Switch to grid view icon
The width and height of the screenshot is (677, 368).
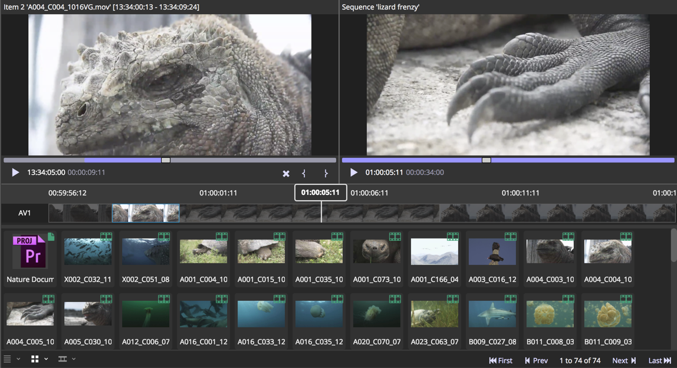pyautogui.click(x=35, y=359)
